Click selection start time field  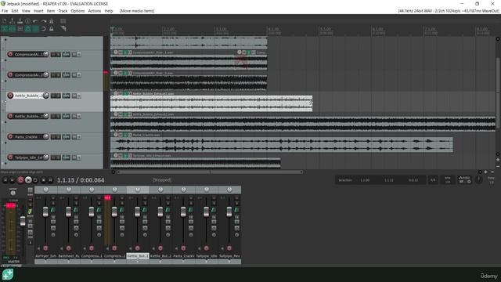click(x=365, y=180)
